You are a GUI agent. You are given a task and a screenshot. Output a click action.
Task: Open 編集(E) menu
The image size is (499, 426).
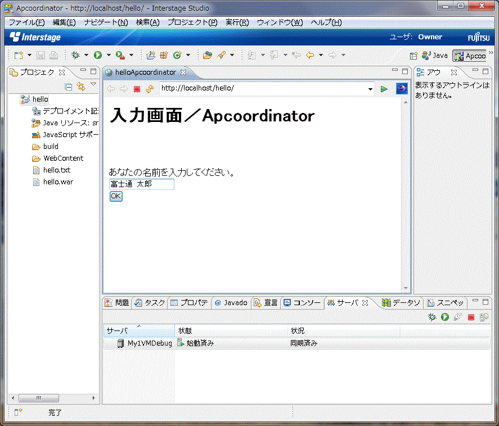(x=64, y=22)
